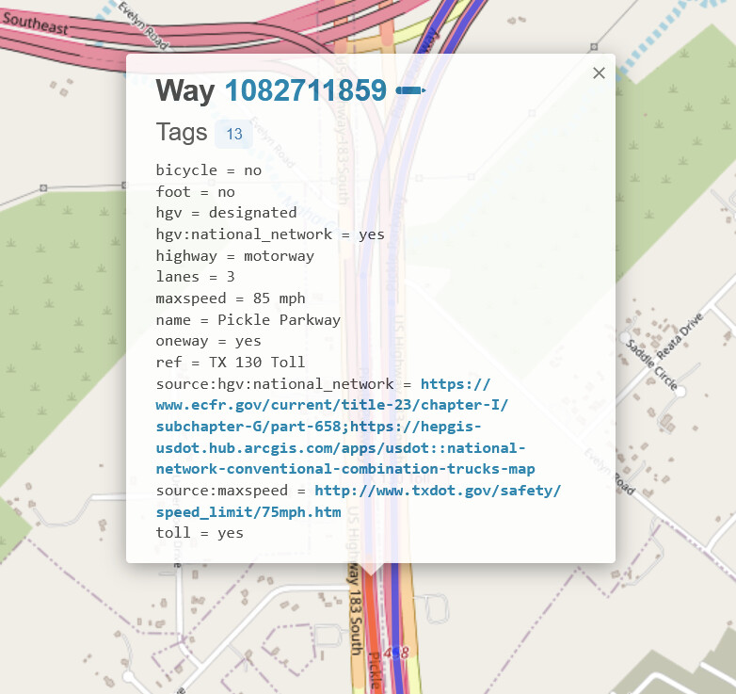This screenshot has height=694, width=736.
Task: Click the name = Pickle Parkway tag
Action: (248, 319)
